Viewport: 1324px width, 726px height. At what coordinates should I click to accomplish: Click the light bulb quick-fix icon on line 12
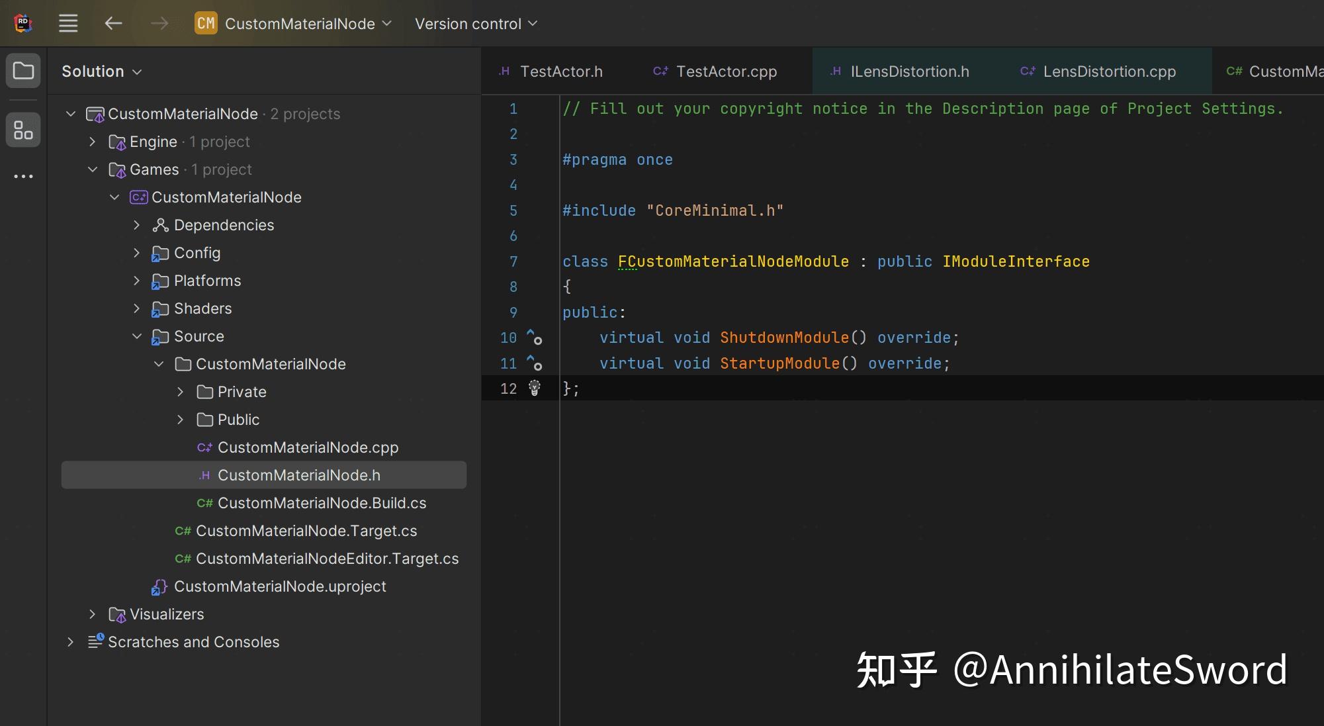535,388
